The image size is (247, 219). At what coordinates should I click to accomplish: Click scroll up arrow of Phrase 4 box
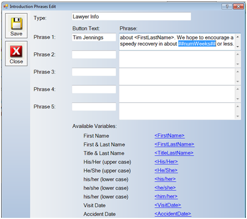tap(238, 89)
